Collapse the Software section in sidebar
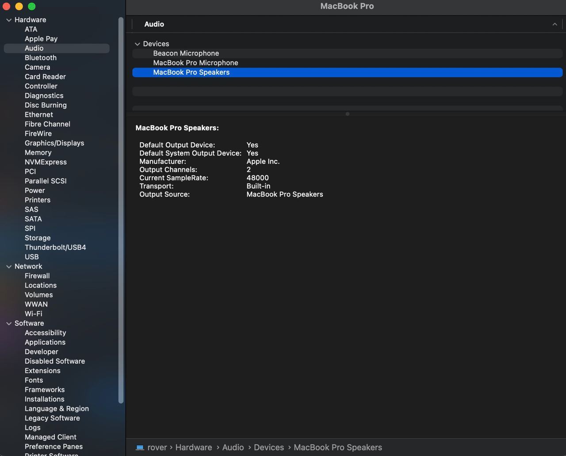Image resolution: width=566 pixels, height=456 pixels. point(9,323)
